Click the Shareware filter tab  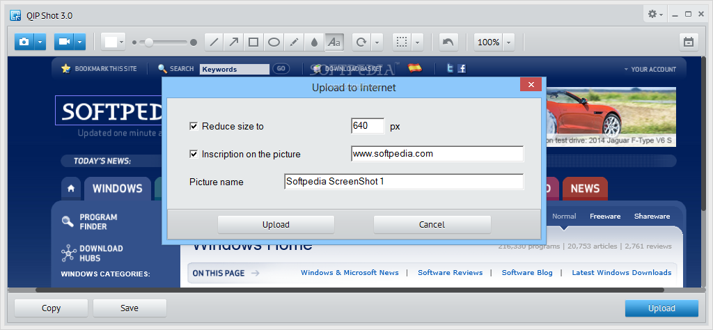[652, 217]
